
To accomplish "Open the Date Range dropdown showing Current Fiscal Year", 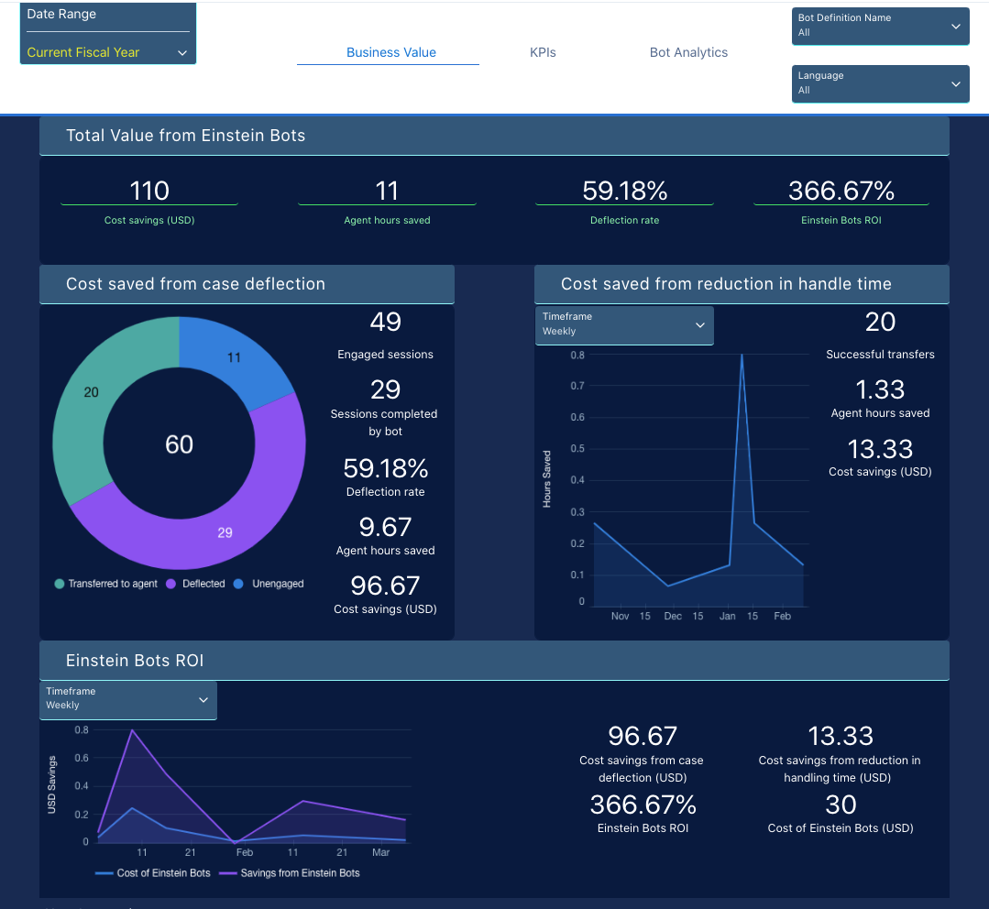I will tap(107, 53).
